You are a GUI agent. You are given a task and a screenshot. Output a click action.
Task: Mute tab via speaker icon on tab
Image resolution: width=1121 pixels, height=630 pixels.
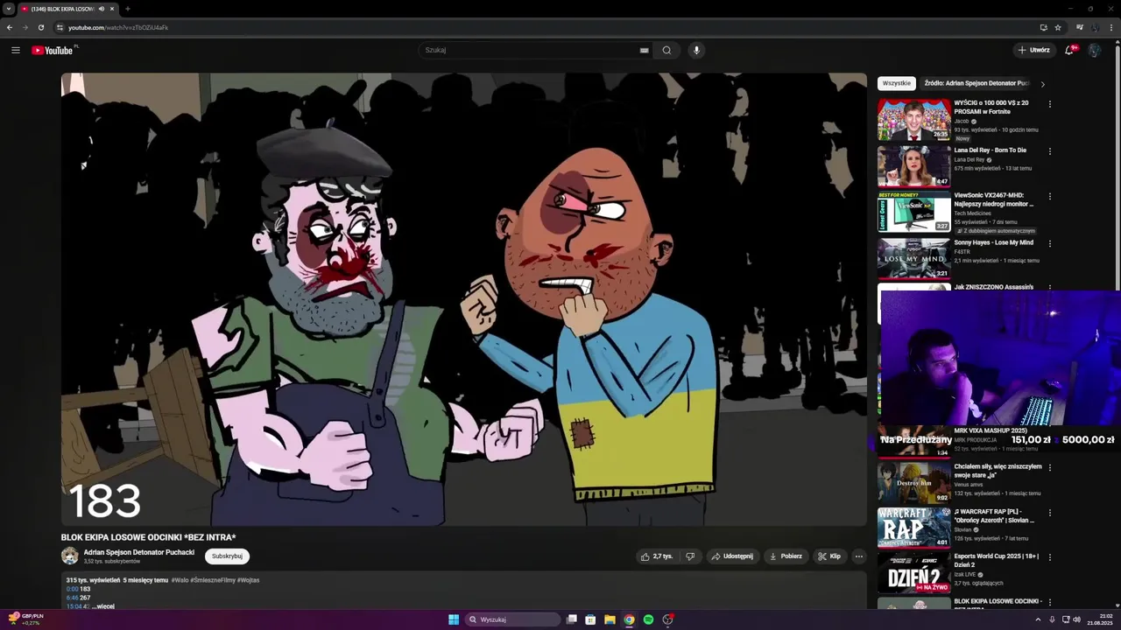click(x=102, y=9)
